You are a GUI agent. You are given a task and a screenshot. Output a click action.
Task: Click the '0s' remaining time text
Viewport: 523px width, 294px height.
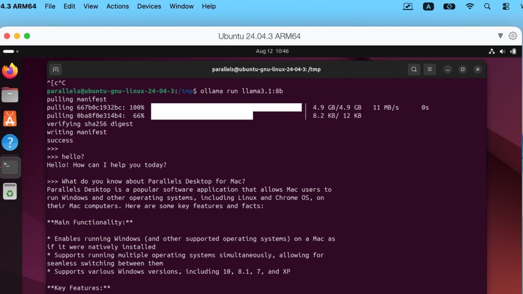pyautogui.click(x=425, y=107)
